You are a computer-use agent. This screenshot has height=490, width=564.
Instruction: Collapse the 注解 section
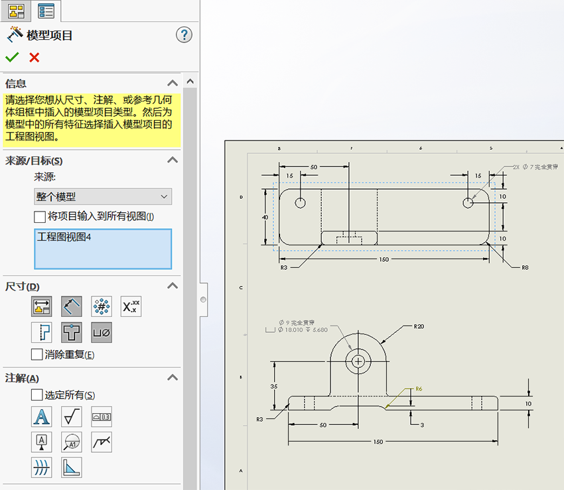click(x=173, y=377)
